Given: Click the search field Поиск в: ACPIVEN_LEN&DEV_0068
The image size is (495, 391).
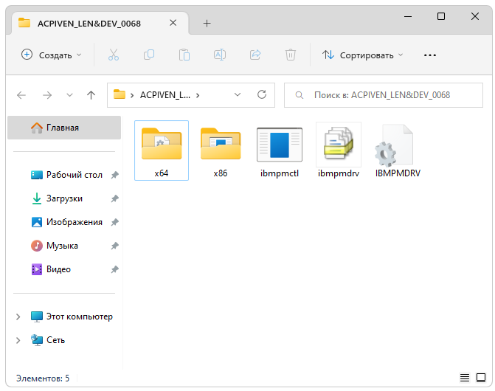Looking at the screenshot, I should click(x=384, y=95).
